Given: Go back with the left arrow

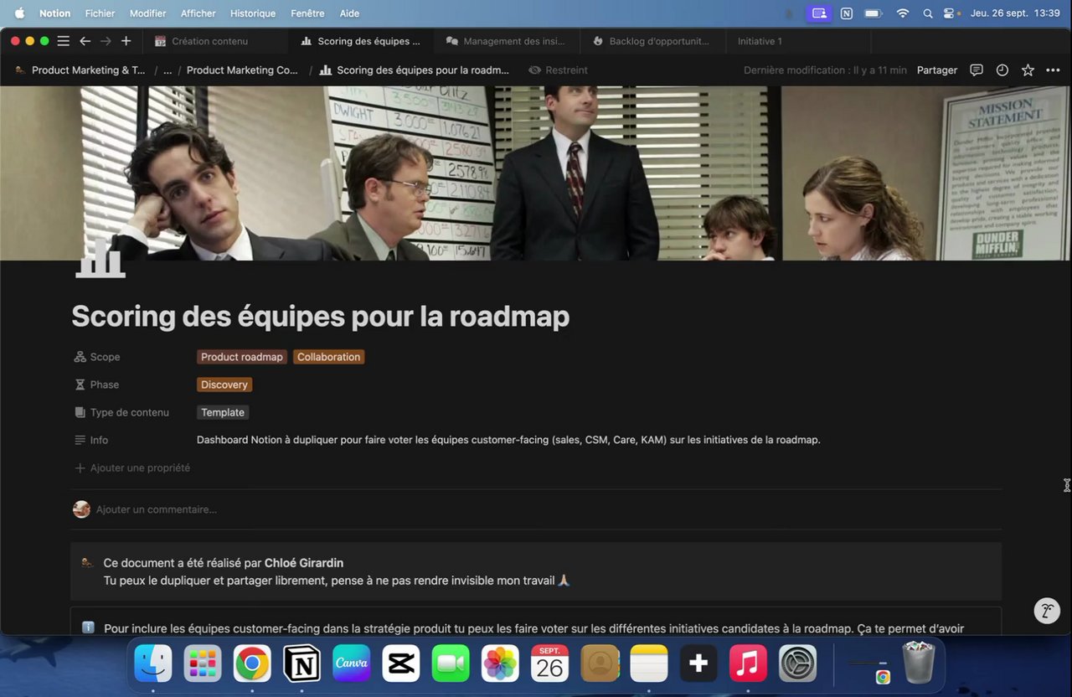Looking at the screenshot, I should pyautogui.click(x=85, y=41).
